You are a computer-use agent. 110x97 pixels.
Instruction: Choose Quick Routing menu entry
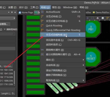click(63, 25)
